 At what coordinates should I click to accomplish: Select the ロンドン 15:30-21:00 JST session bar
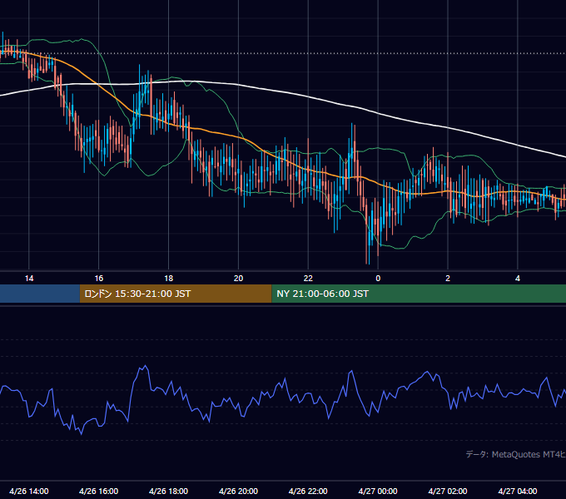(176, 294)
